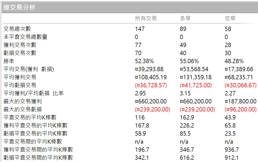Click the 總交易分析 section header
This screenshot has height=162, width=258.
point(20,8)
